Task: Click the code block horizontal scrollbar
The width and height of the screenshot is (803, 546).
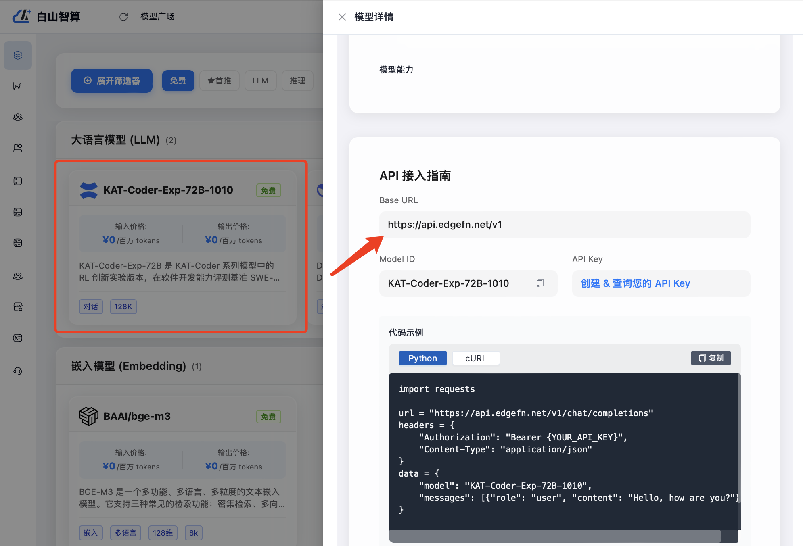Action: (x=554, y=536)
